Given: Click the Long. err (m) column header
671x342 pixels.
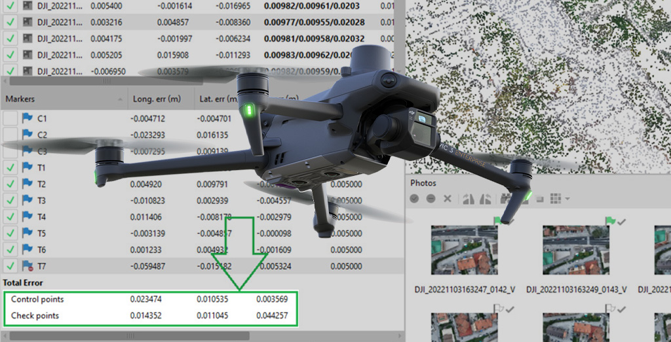Looking at the screenshot, I should click(161, 99).
